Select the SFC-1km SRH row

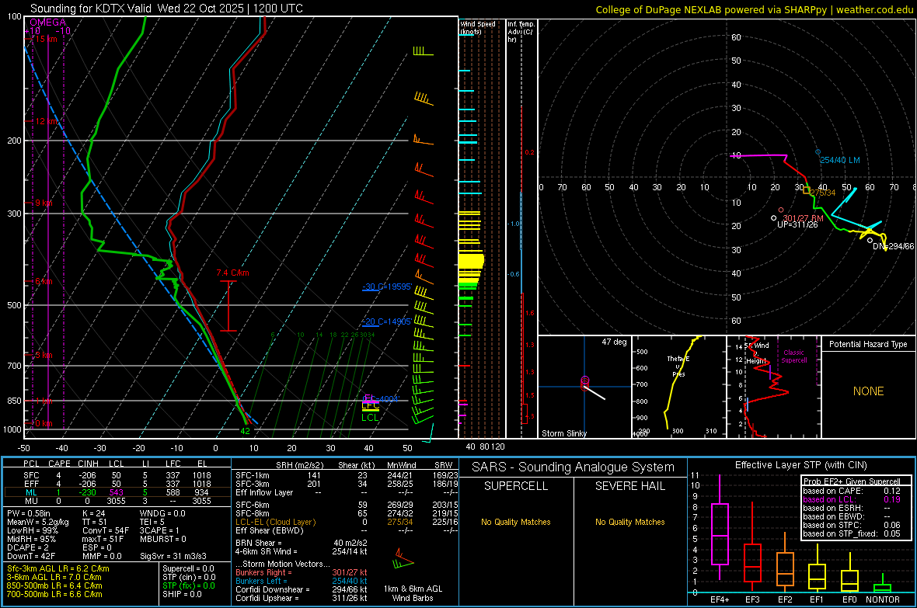[347, 475]
